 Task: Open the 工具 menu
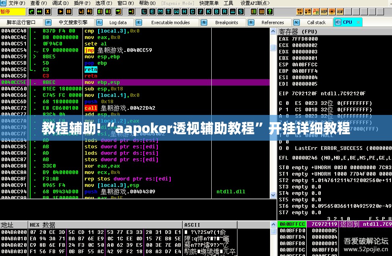pyautogui.click(x=228, y=3)
